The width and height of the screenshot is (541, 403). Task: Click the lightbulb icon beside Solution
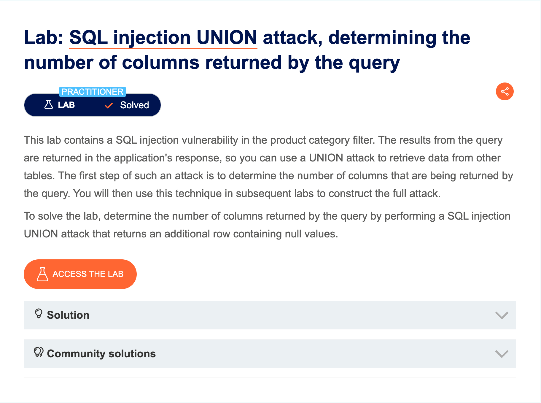pyautogui.click(x=39, y=314)
